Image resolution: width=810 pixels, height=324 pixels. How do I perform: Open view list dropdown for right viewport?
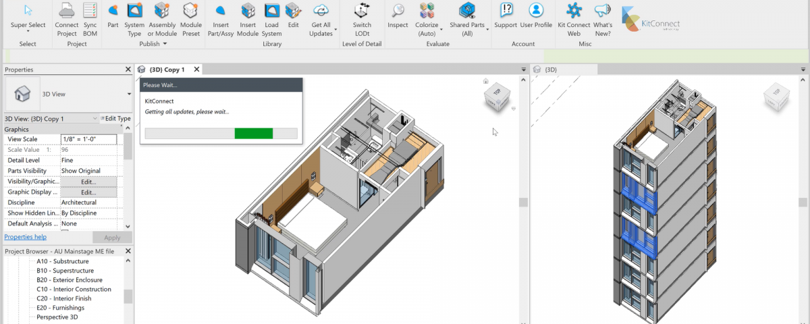coord(803,70)
